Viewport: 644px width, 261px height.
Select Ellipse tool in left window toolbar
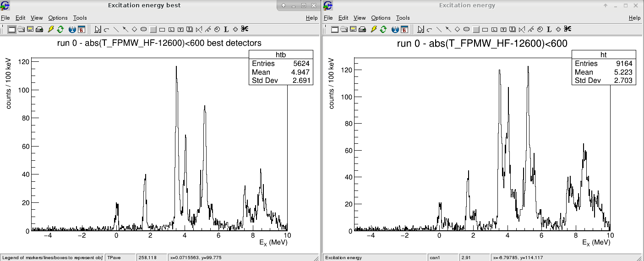click(143, 29)
